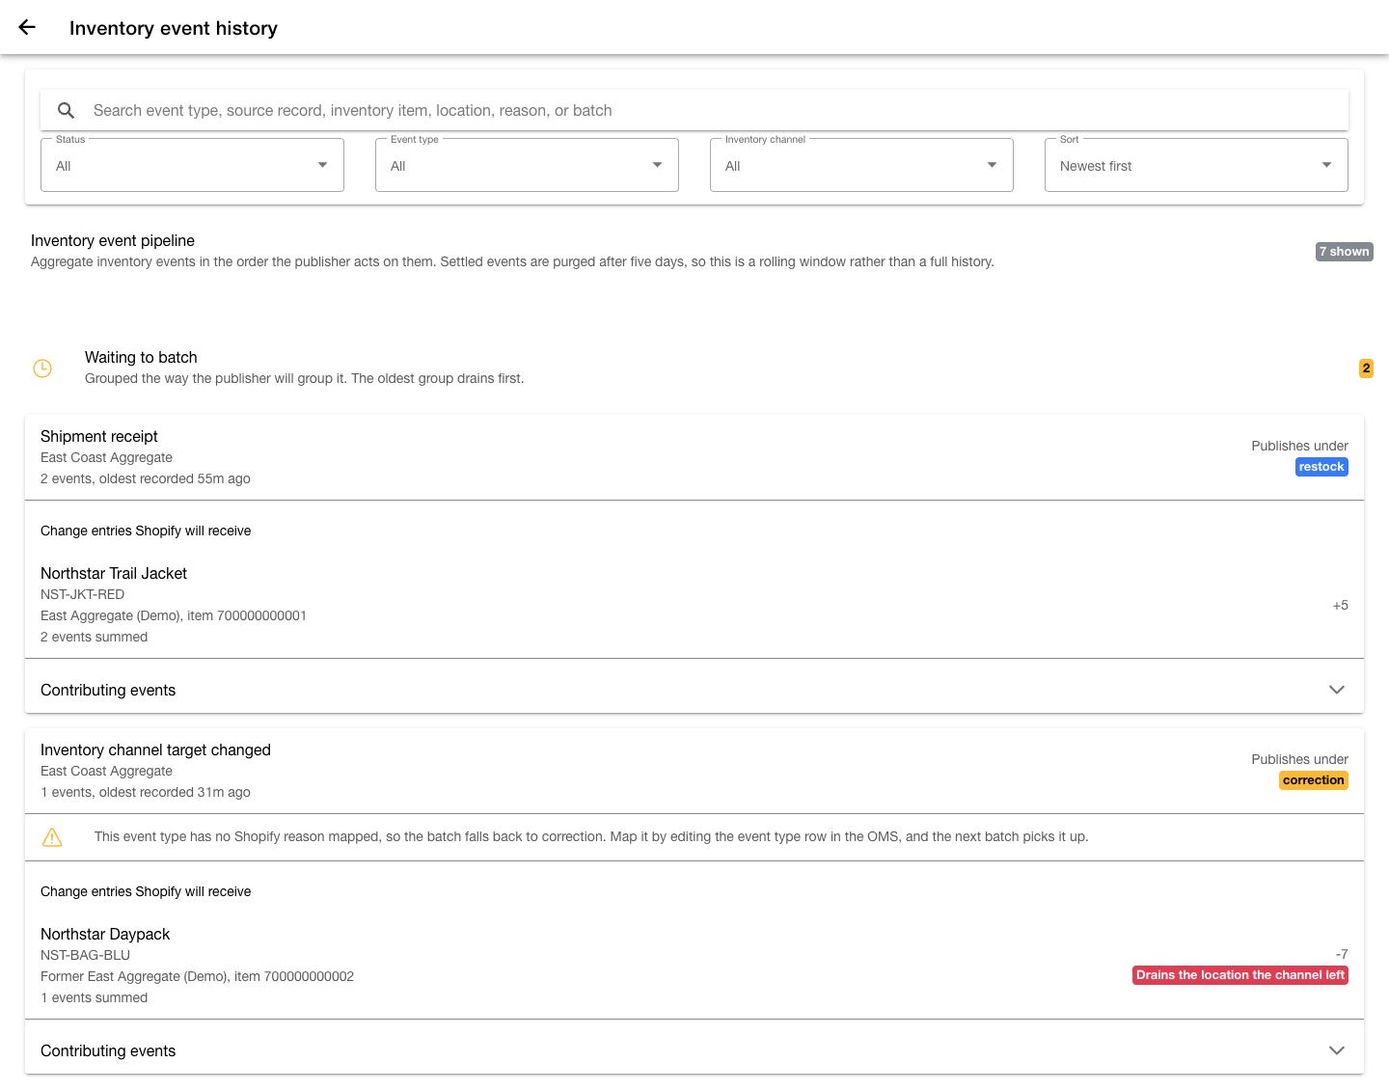Click the '-7' quantity value

[x=1342, y=954]
